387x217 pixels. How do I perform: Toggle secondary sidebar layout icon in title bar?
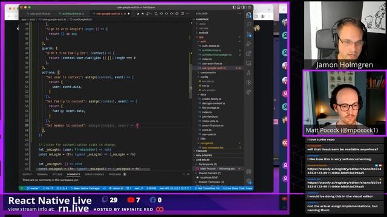[x=244, y=7]
